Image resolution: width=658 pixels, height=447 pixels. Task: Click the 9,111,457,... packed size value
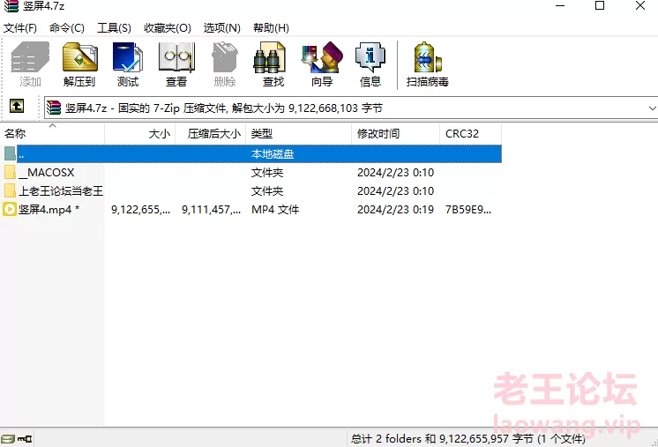point(211,209)
